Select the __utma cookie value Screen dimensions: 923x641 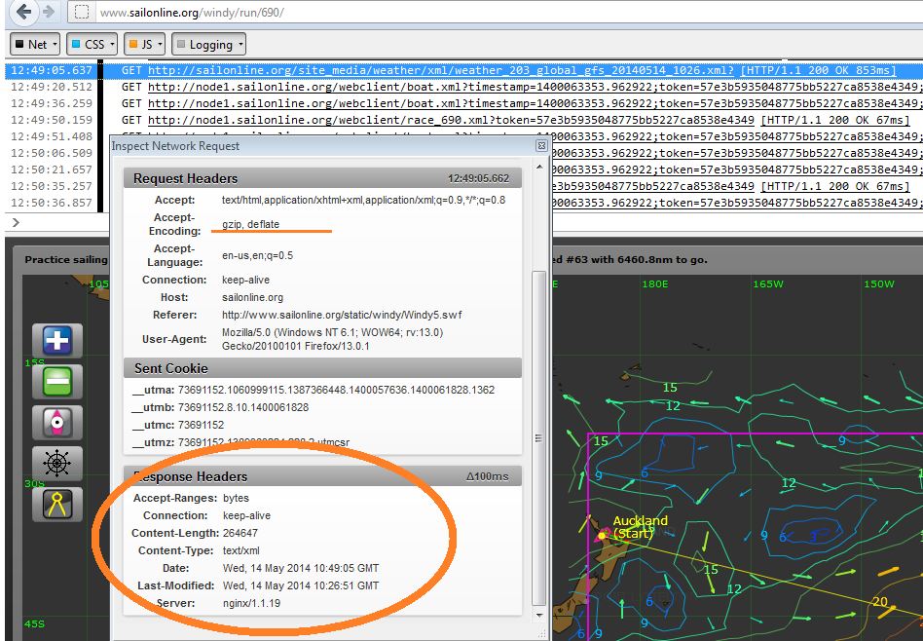336,390
